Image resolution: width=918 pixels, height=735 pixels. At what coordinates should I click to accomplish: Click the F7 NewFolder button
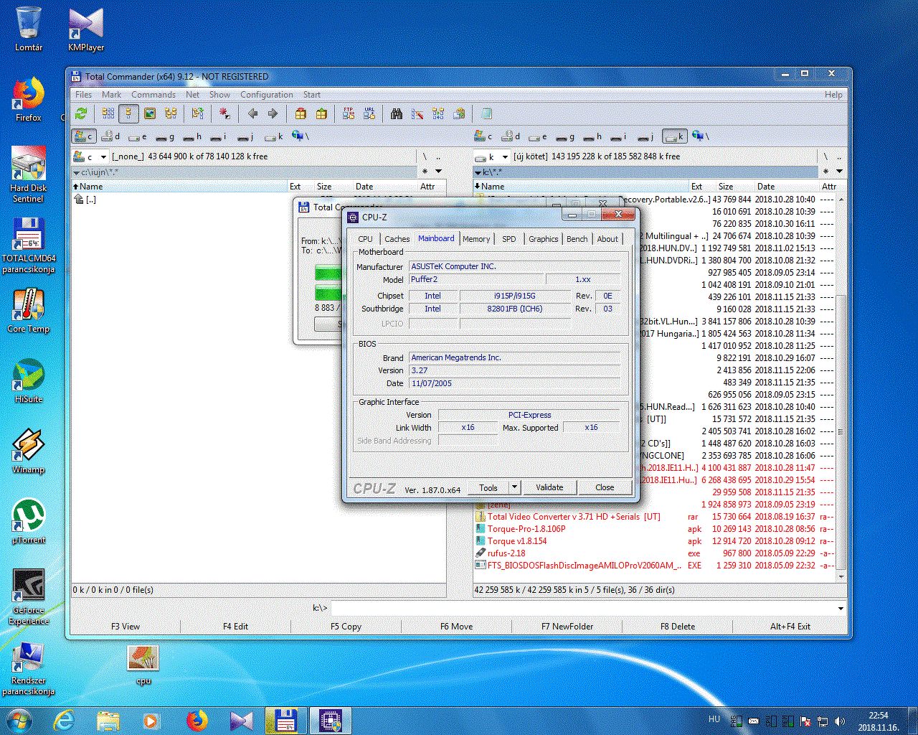click(567, 627)
